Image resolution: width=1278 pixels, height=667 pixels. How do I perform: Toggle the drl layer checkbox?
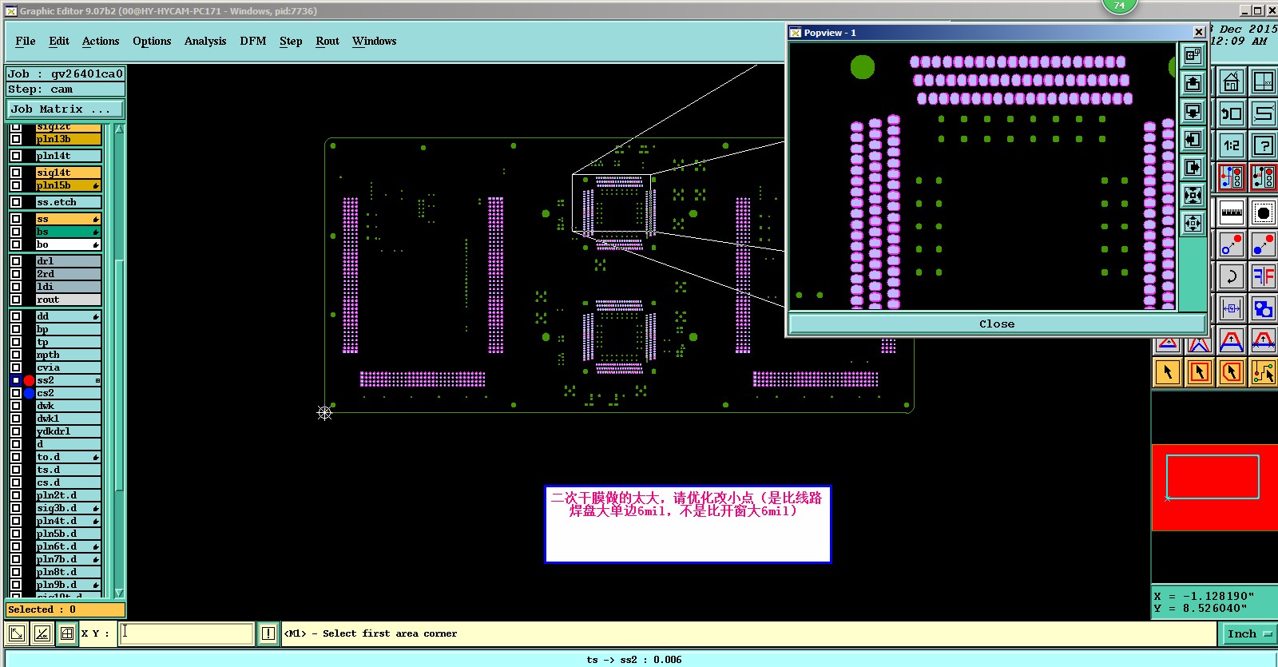click(x=16, y=261)
